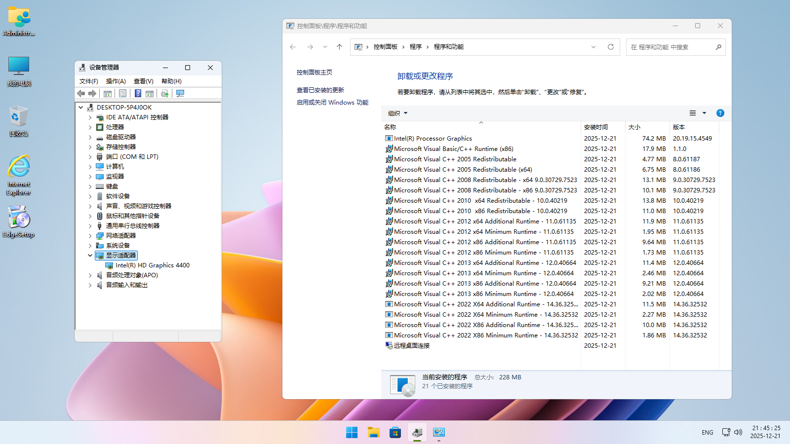
Task: Click the Scan for hardware changes icon
Action: [180, 93]
